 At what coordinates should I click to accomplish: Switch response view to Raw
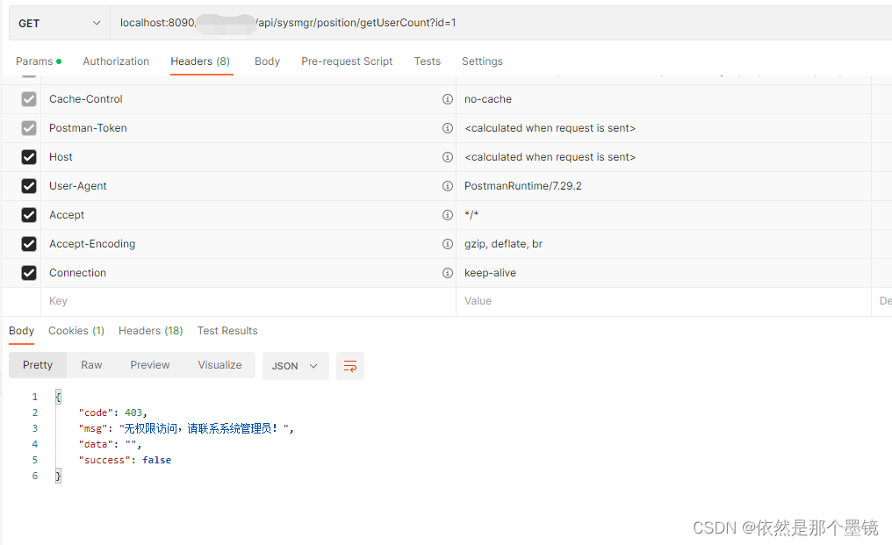pos(91,365)
